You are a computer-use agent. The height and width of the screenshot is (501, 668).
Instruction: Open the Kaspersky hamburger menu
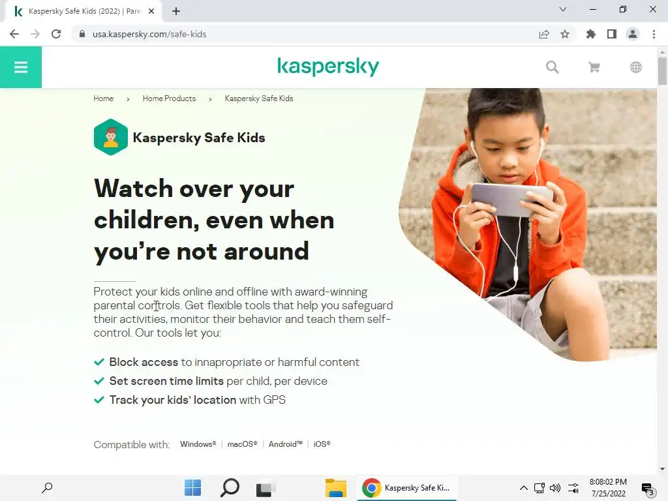pos(20,67)
